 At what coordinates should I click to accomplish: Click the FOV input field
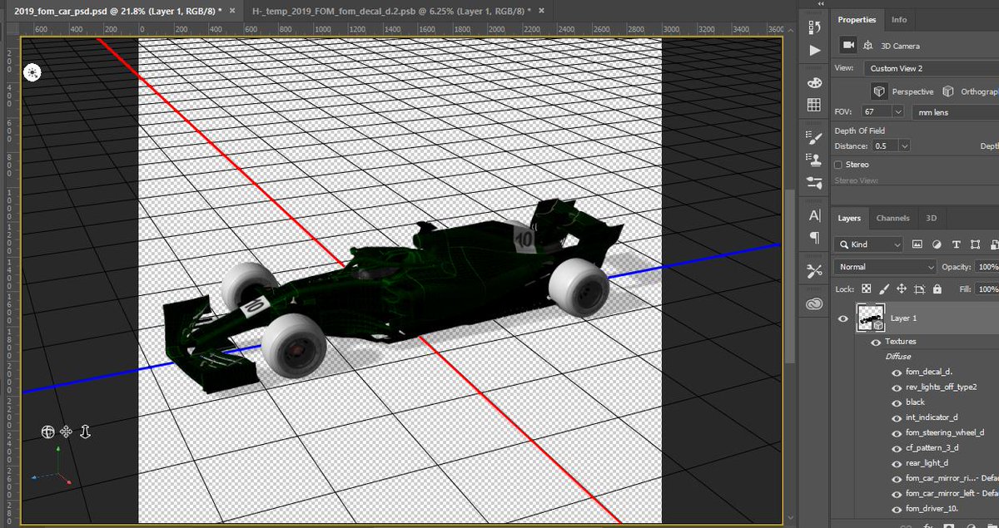click(877, 111)
